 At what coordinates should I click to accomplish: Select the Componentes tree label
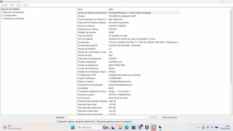click(x=10, y=15)
